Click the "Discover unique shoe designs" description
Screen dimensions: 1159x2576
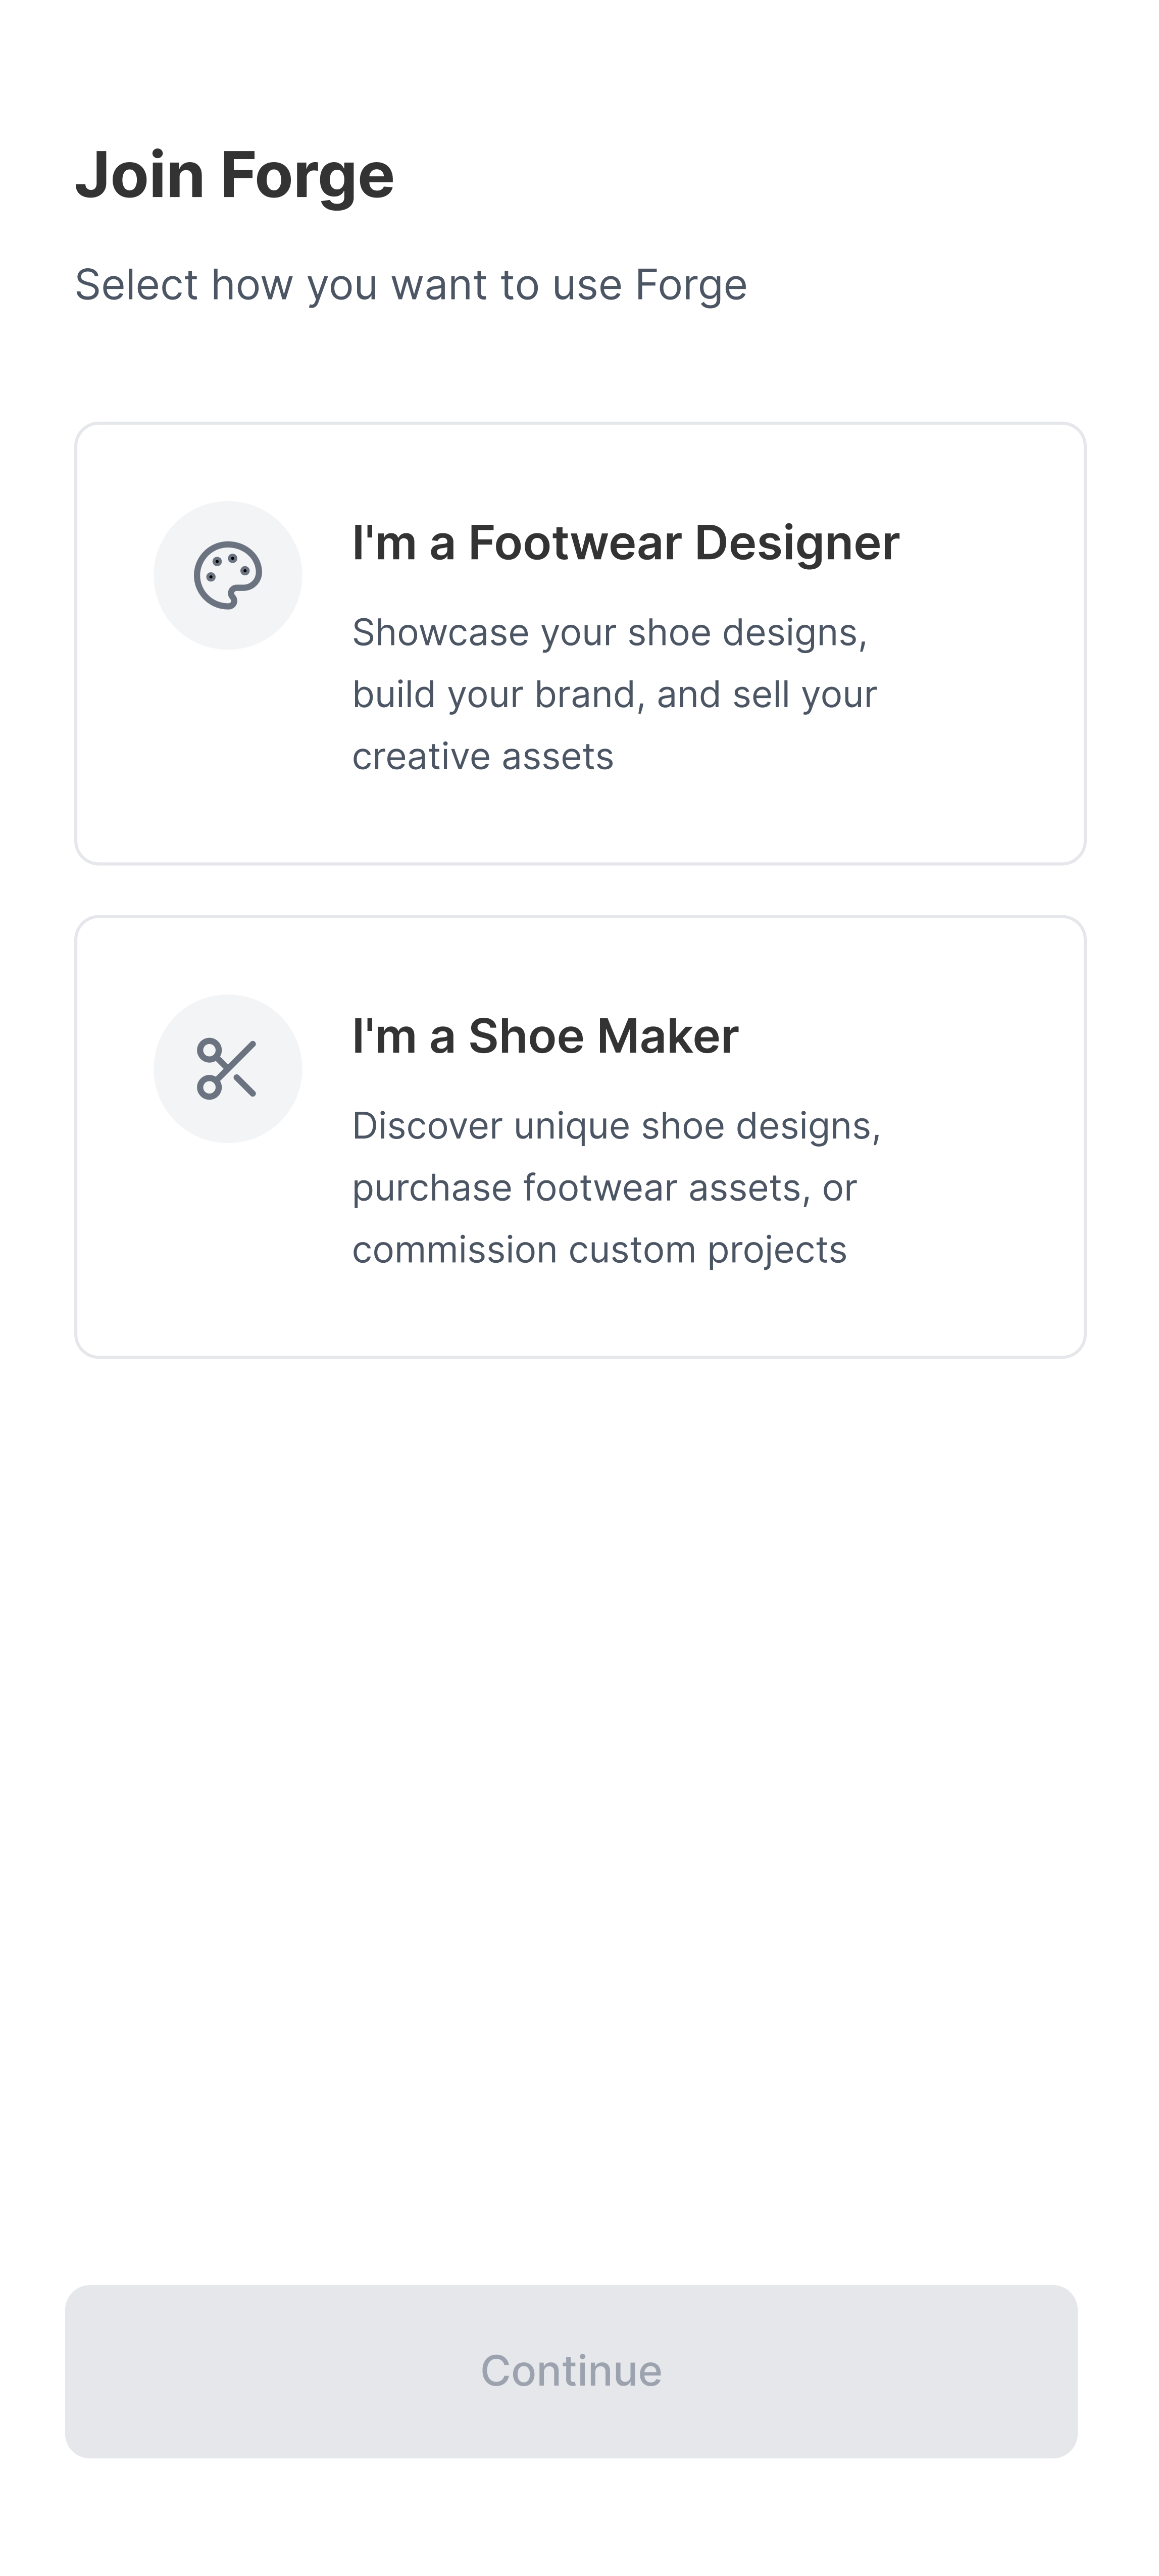tap(616, 1126)
